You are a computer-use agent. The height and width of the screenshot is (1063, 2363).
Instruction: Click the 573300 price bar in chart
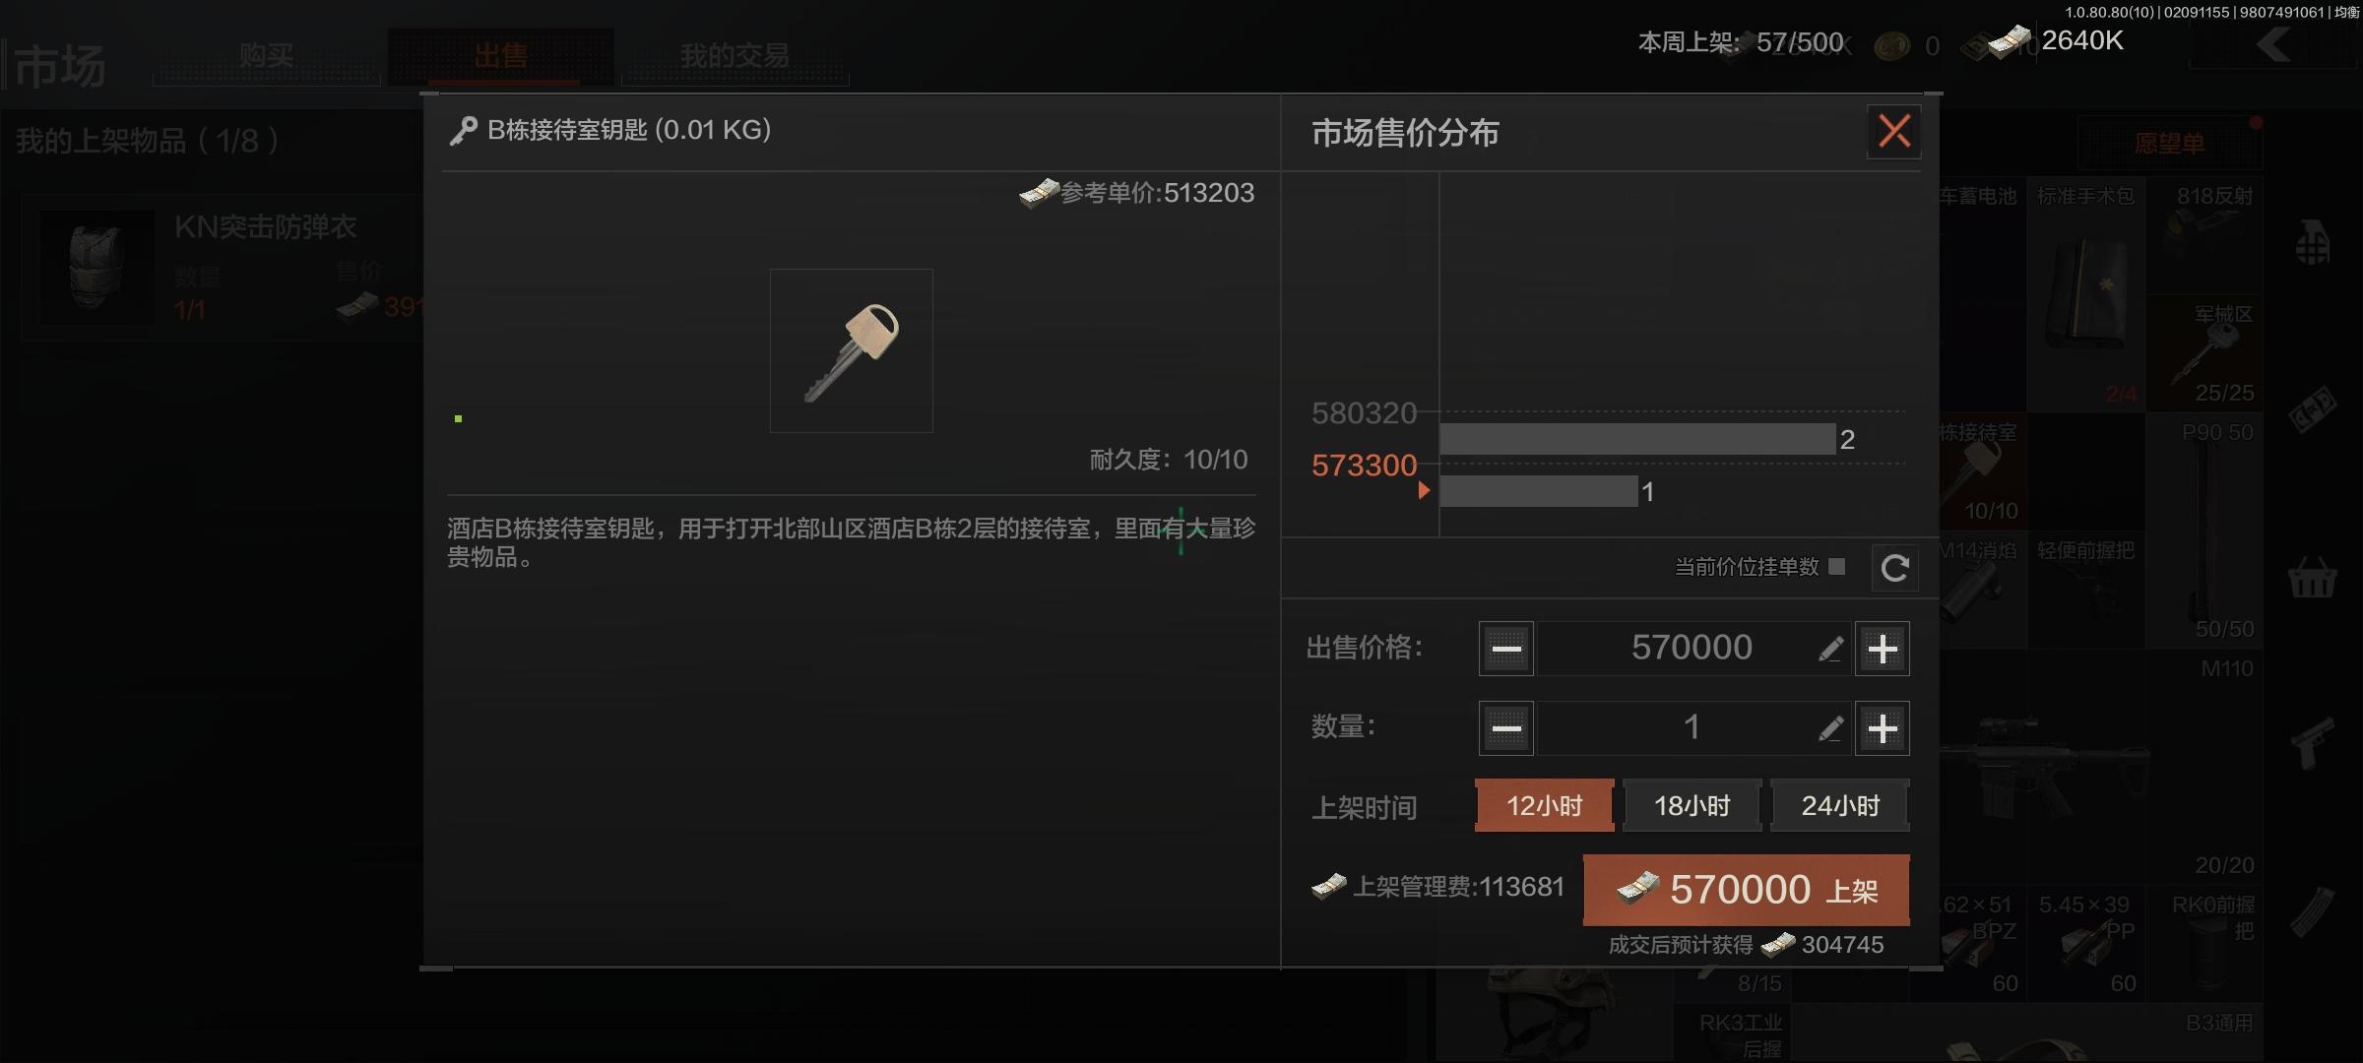click(x=1539, y=491)
